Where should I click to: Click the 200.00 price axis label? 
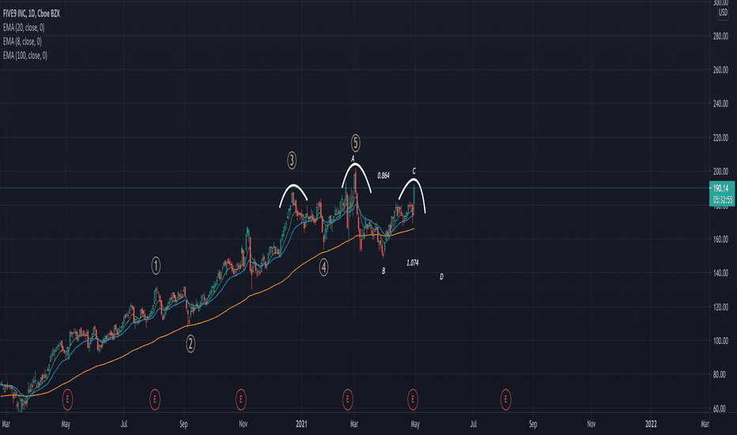720,172
